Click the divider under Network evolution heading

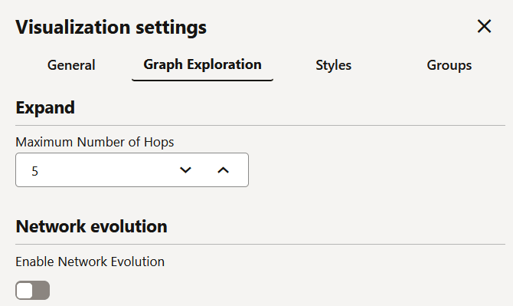[260, 244]
